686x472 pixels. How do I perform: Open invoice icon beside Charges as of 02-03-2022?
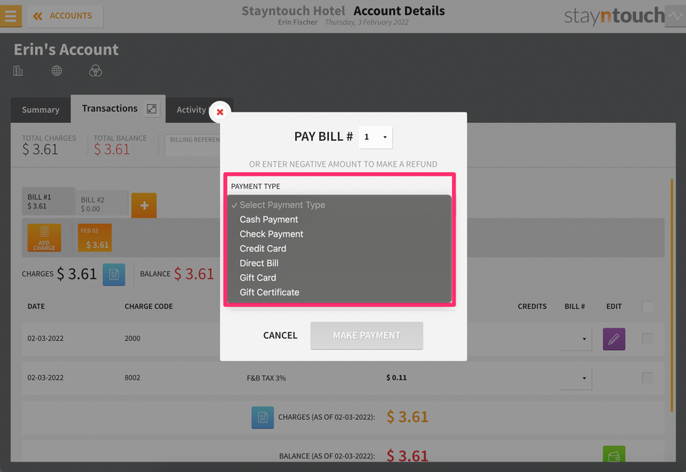coord(262,418)
